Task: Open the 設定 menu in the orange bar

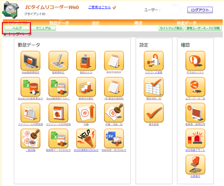Action: tap(96, 23)
